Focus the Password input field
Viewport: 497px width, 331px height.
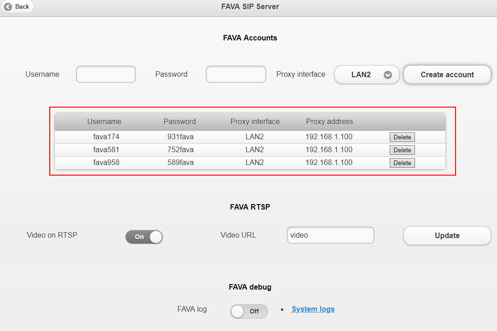[236, 74]
